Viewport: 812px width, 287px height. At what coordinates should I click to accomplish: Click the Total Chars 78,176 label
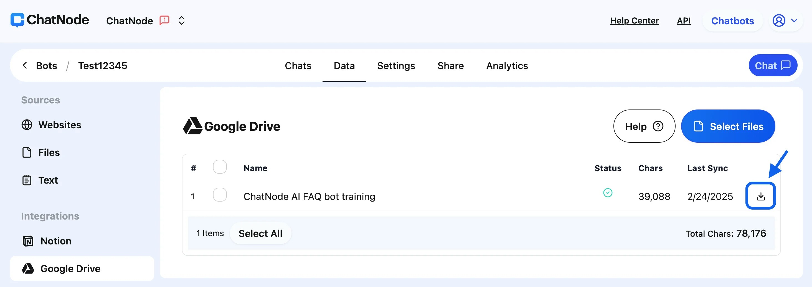pyautogui.click(x=726, y=234)
